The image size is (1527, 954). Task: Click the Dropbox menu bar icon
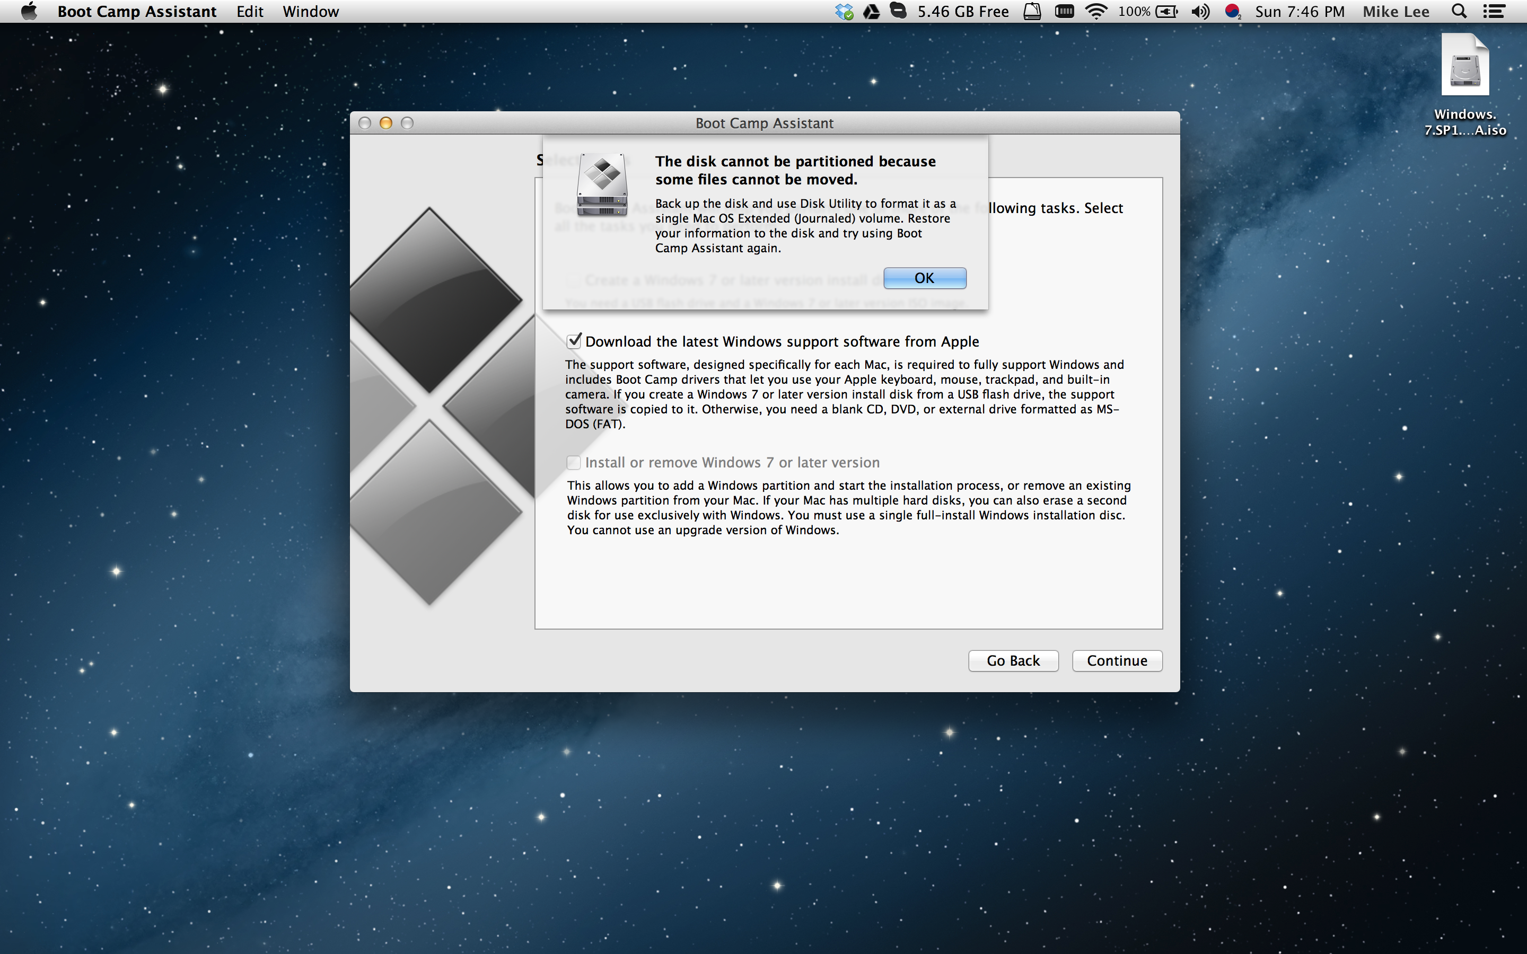coord(844,11)
